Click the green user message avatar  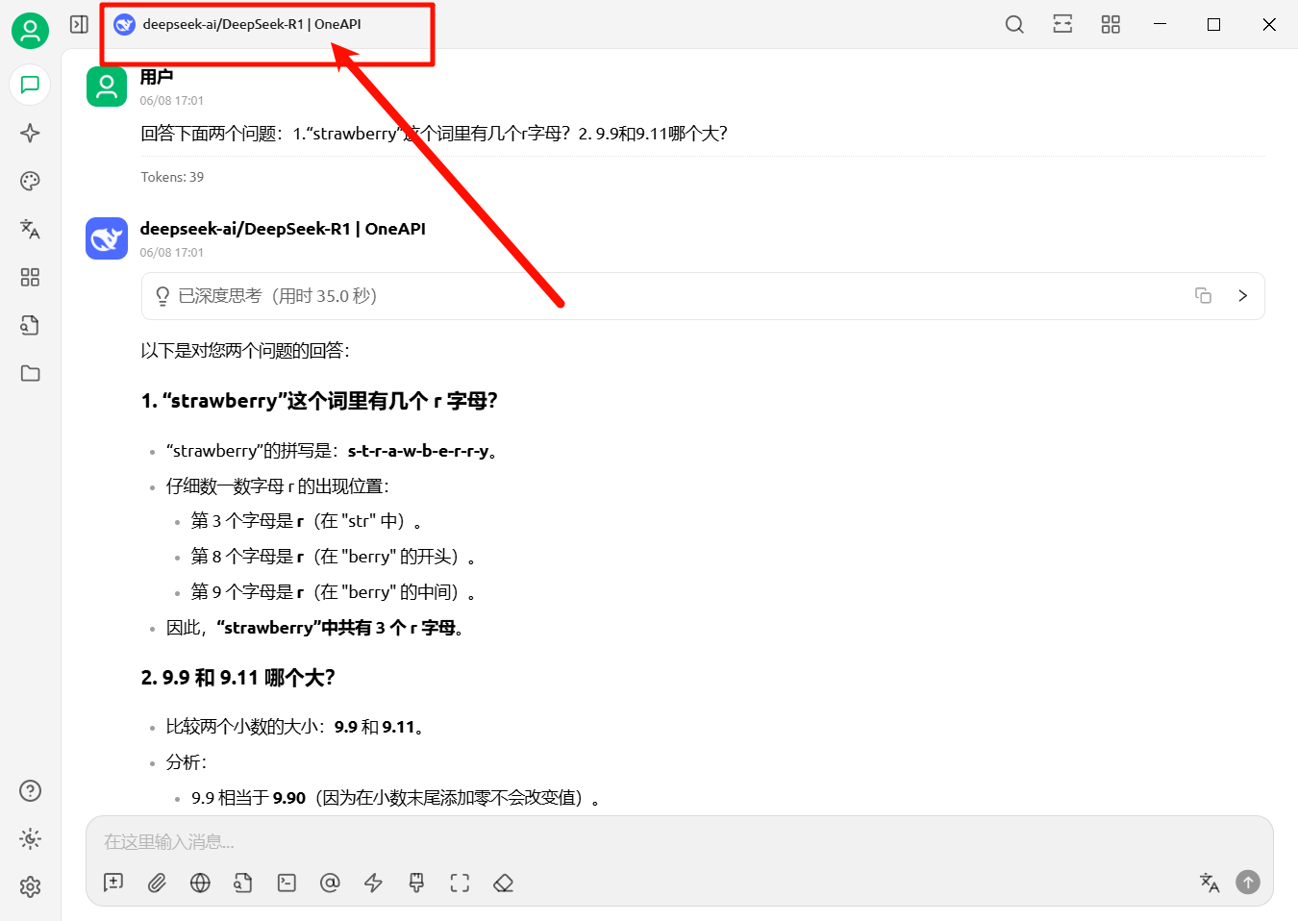107,87
